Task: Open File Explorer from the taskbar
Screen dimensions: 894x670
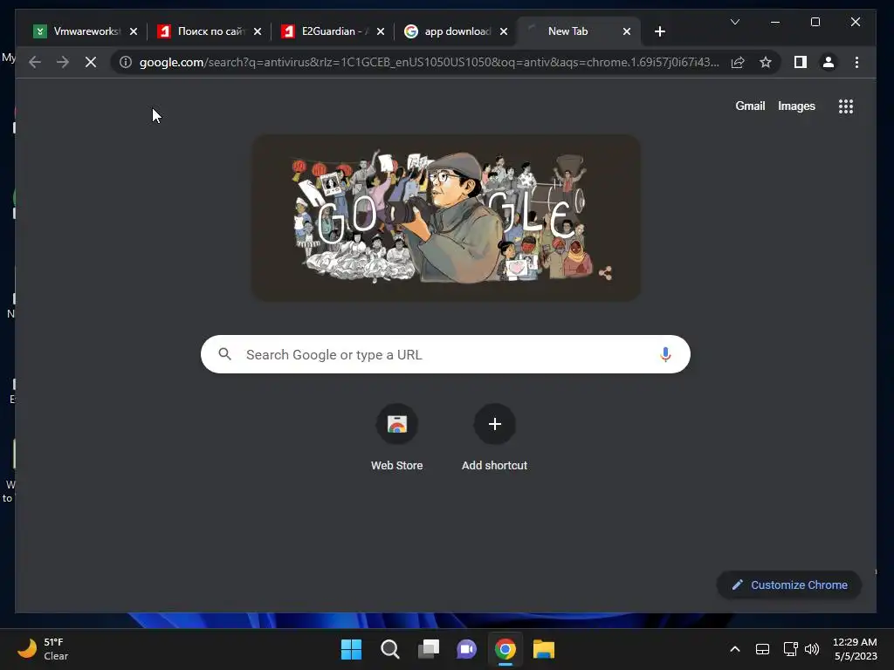Action: (543, 649)
